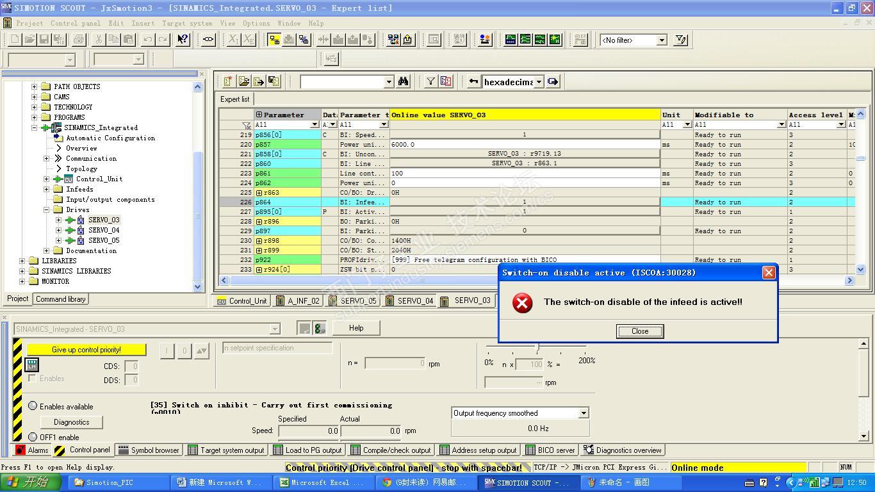Click the first trace/oscilloscope toolbar icon
The image size is (875, 492).
coord(510,40)
